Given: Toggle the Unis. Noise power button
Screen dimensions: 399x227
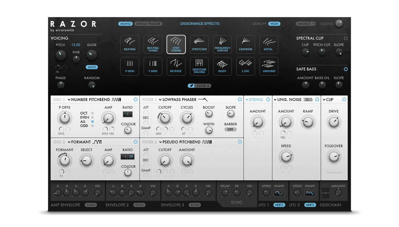Looking at the screenshot, I should pyautogui.click(x=317, y=99).
